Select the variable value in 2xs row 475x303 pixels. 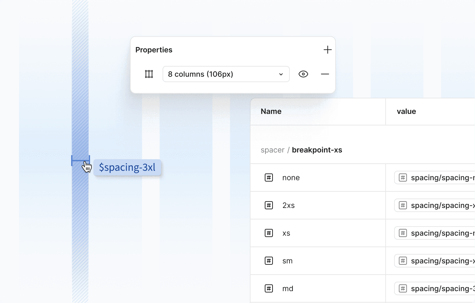(x=435, y=205)
